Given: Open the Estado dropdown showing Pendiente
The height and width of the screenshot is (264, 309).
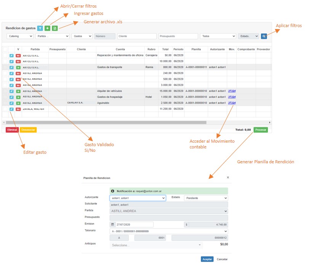Looking at the screenshot, I should pos(206,198).
